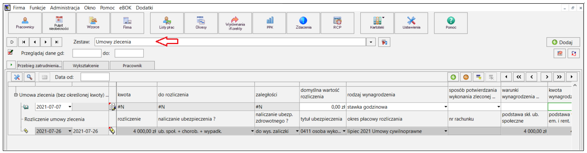Viewport: 587px width, 153px height.
Task: Open the Dodatki menu
Action: 145,8
